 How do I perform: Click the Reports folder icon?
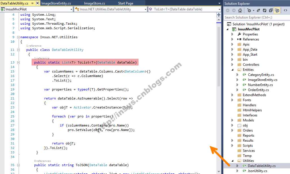(239, 135)
